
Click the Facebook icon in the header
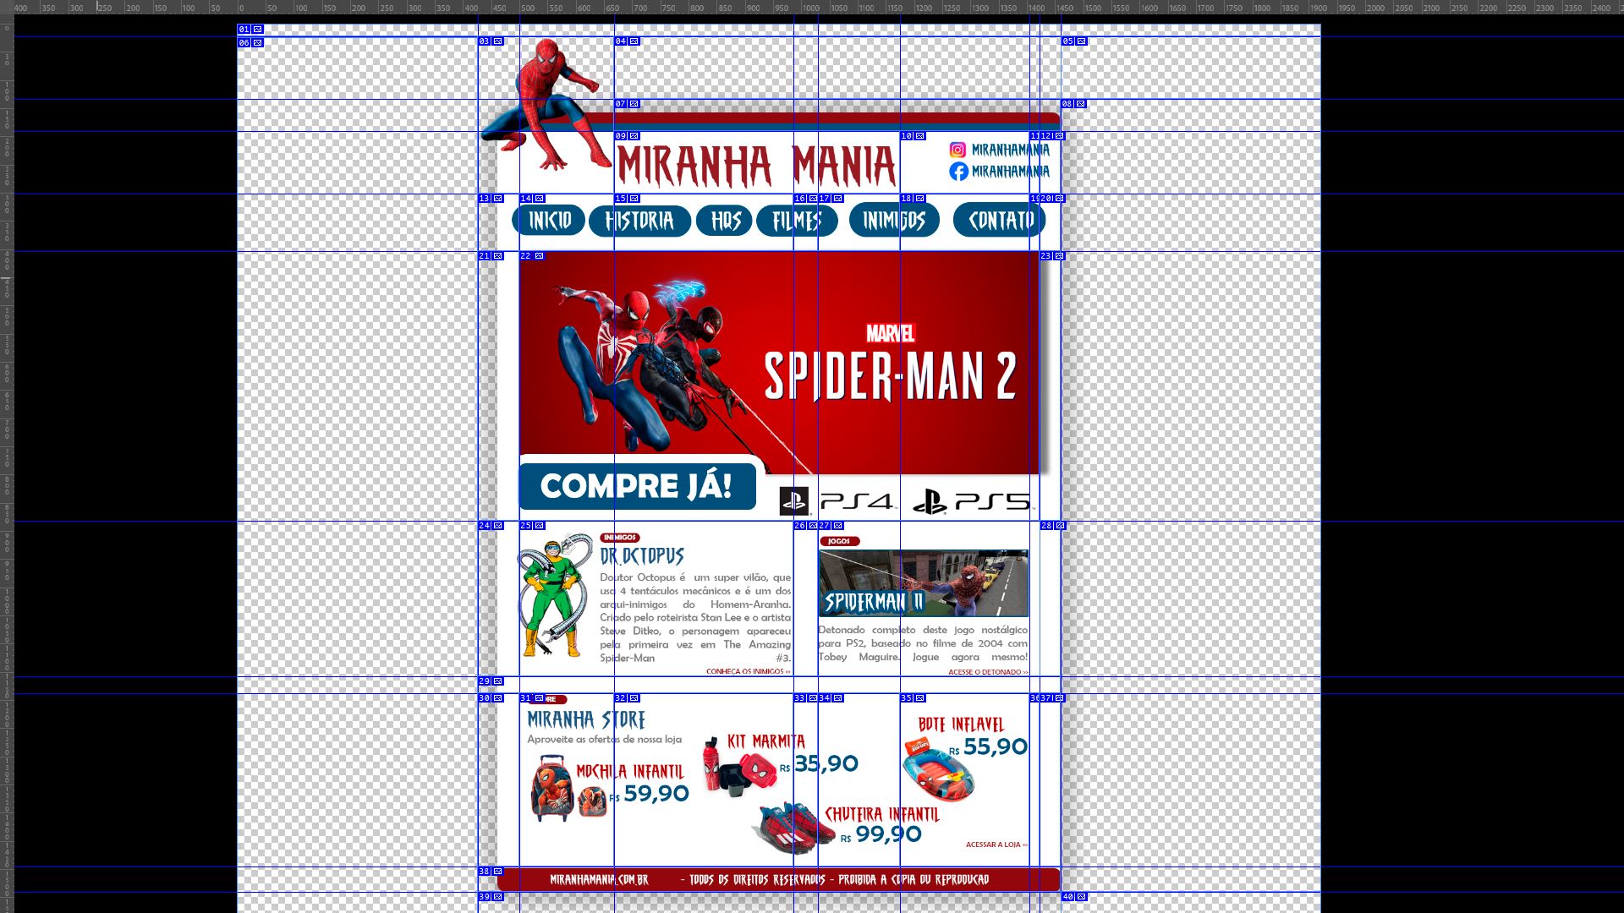tap(958, 172)
